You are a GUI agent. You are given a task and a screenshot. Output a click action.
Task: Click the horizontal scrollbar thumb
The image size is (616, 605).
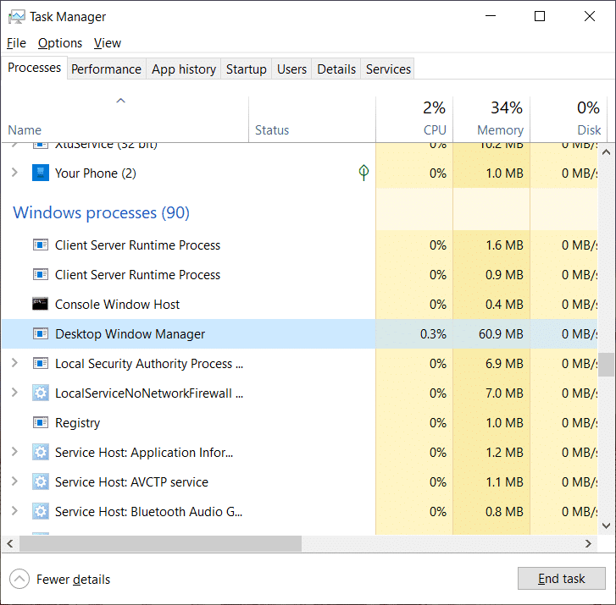(161, 543)
